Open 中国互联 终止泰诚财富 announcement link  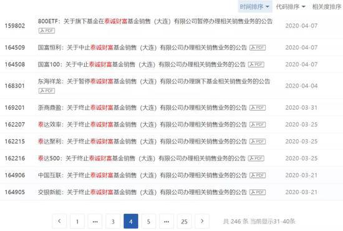pos(142,175)
